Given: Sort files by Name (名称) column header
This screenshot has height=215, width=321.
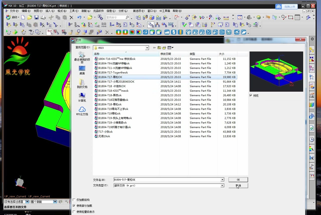Looking at the screenshot, I should [x=126, y=54].
